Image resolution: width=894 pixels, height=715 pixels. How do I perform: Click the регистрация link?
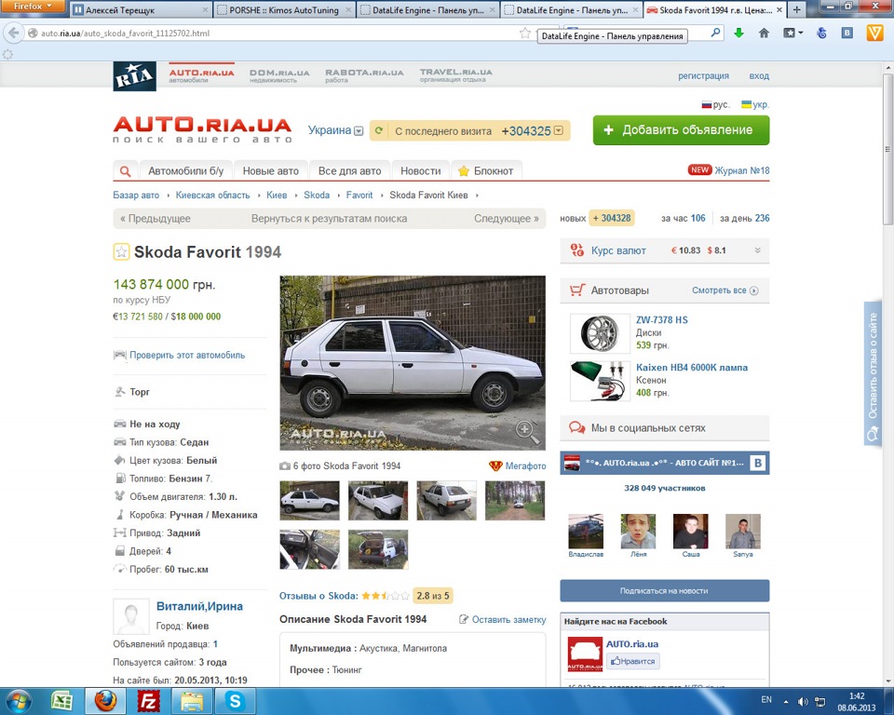704,75
